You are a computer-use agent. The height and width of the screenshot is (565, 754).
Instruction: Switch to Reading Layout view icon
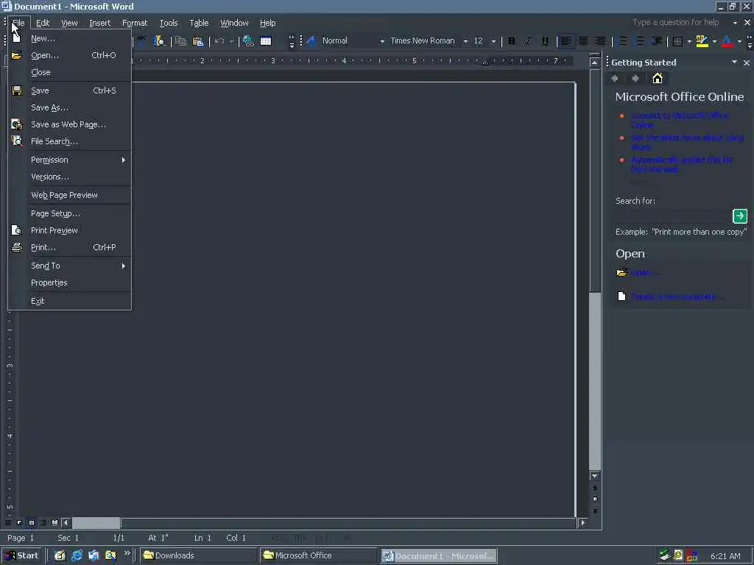click(54, 522)
